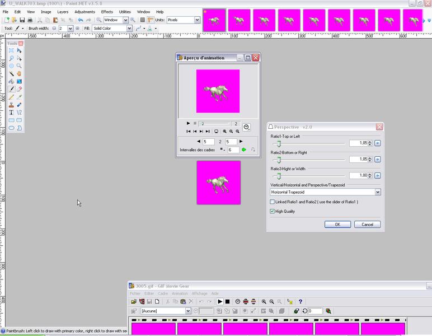Select the Paint Bucket tool
Screen dimensions: 432x336
click(x=11, y=81)
